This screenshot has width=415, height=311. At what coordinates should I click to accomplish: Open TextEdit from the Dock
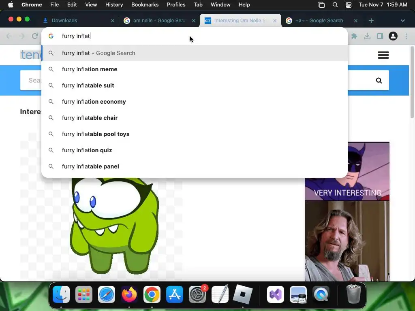click(220, 294)
